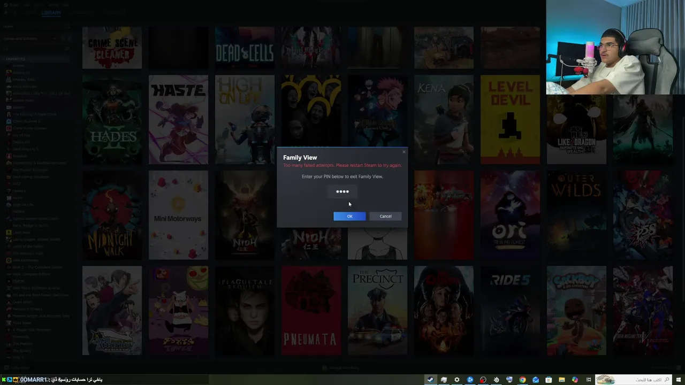Viewport: 685px width, 385px height.
Task: Open the red circular taskbar icon
Action: [x=483, y=380]
